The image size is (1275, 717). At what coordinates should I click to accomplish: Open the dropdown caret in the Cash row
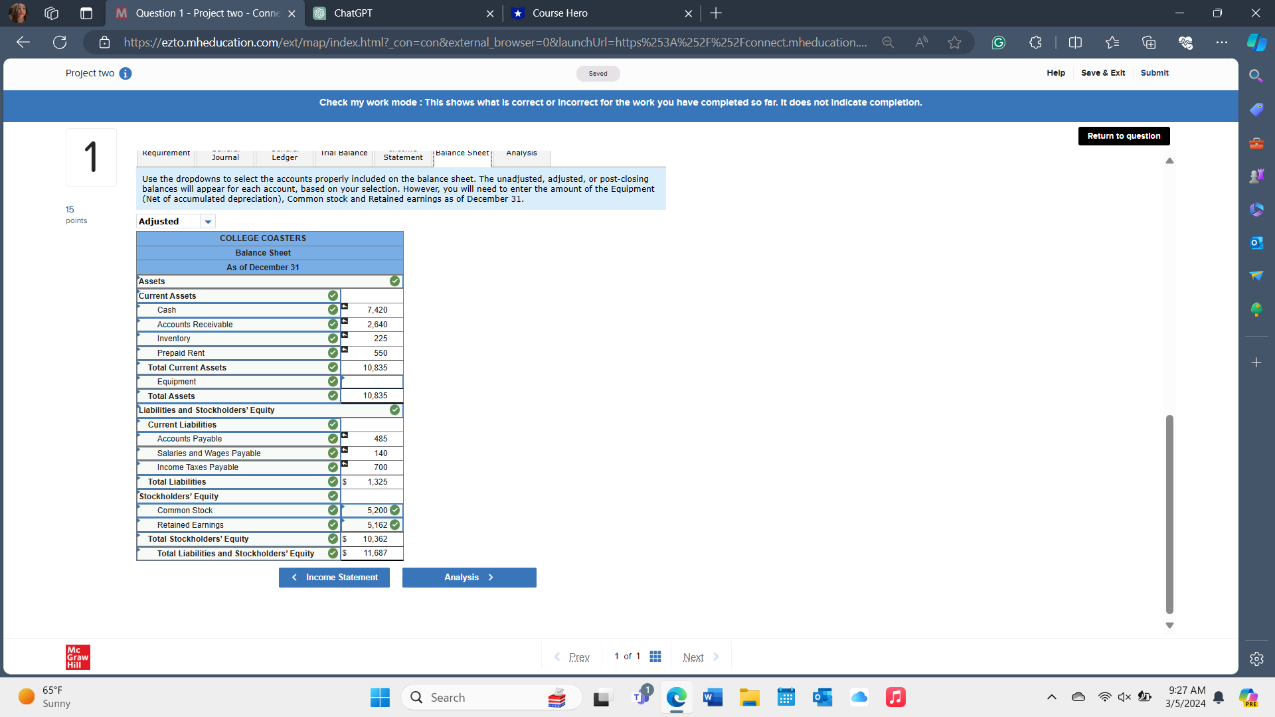[x=345, y=306]
